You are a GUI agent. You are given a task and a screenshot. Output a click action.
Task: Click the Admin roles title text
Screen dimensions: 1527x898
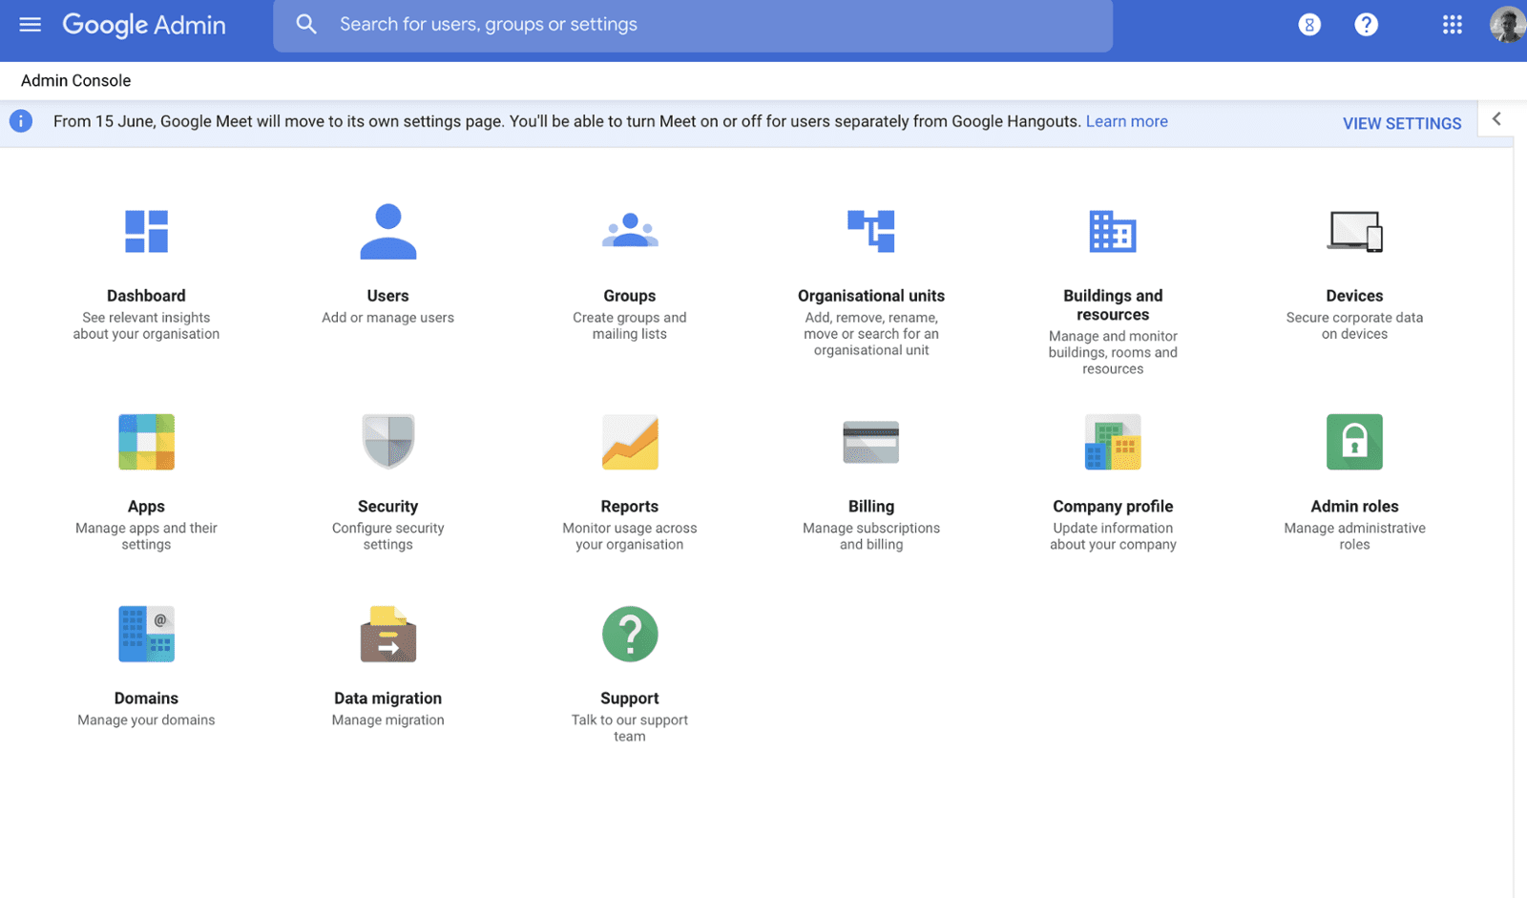tap(1354, 507)
